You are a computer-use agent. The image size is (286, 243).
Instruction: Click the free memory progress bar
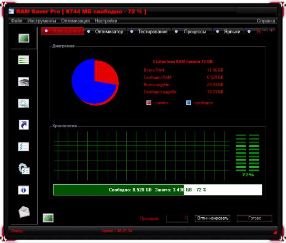pos(158,190)
